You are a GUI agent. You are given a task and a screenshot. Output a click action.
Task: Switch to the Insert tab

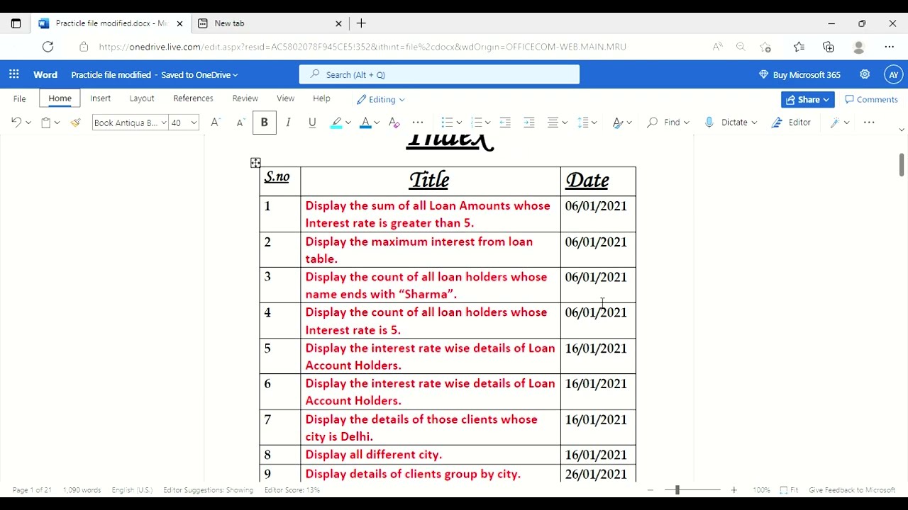click(x=100, y=98)
